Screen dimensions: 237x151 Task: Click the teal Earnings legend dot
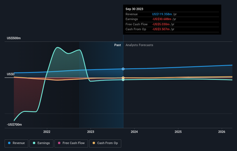coord(34,143)
